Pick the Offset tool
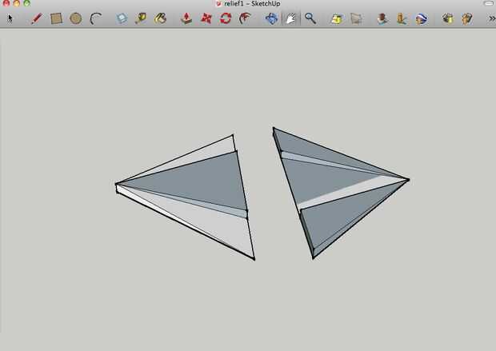 pos(245,18)
